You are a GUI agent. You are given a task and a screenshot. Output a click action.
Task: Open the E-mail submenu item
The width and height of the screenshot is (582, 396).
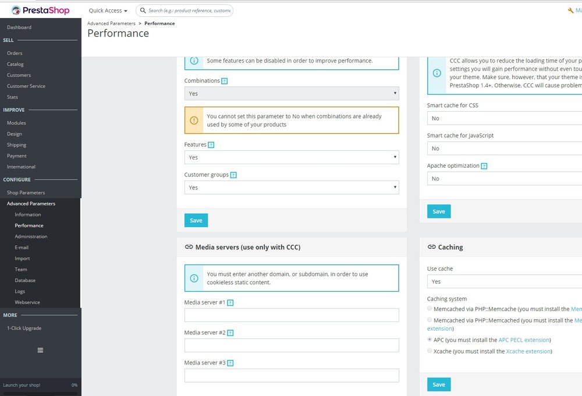(22, 248)
